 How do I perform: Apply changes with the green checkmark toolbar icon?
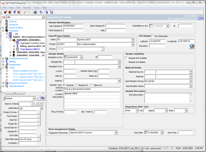(x=25, y=12)
